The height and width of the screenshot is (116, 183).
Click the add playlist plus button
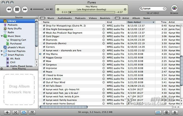click(7, 112)
